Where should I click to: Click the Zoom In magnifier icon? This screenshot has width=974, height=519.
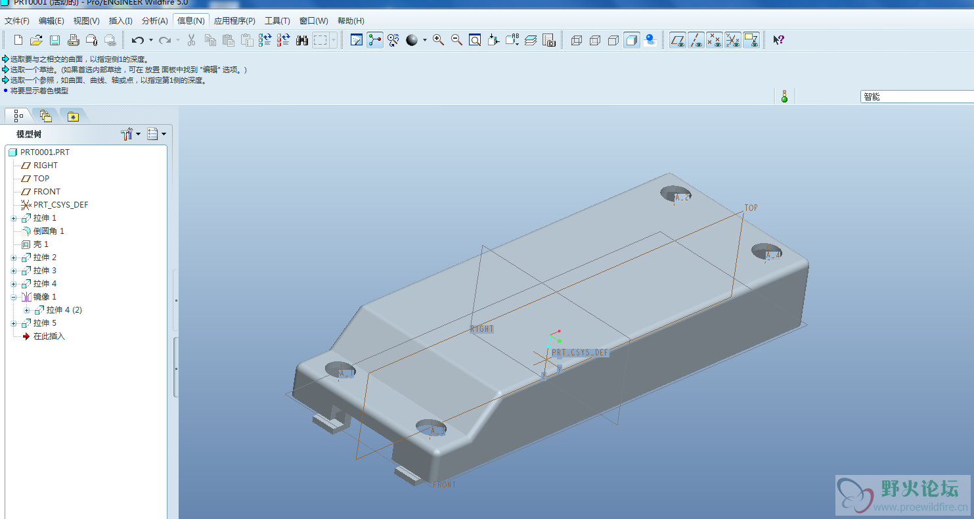pos(438,40)
